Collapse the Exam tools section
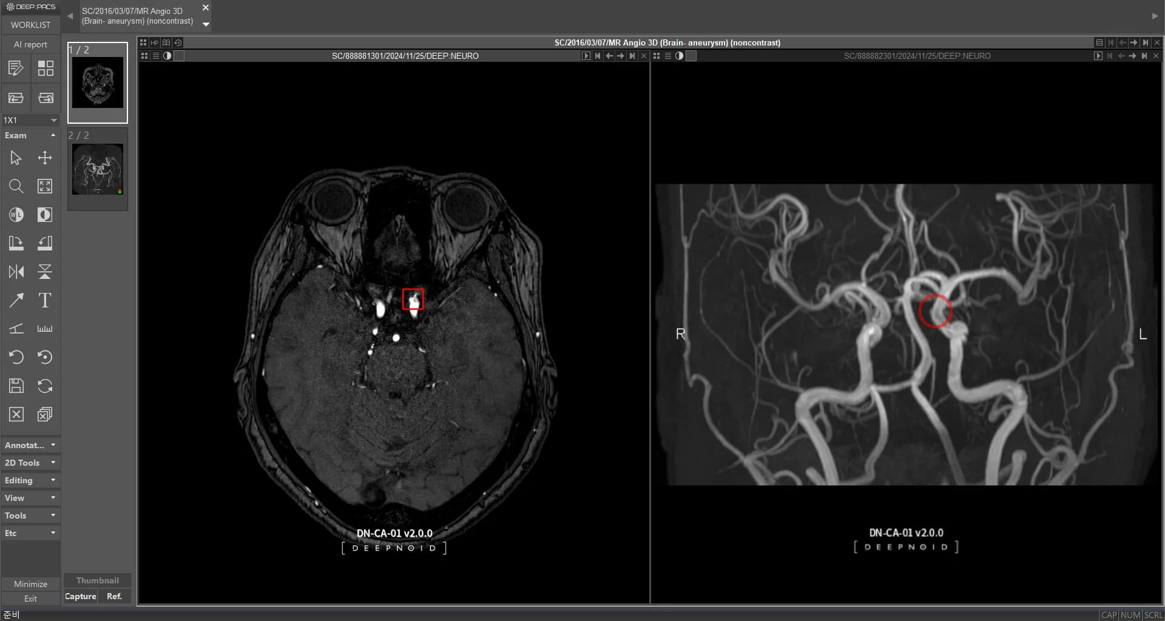 [30, 135]
